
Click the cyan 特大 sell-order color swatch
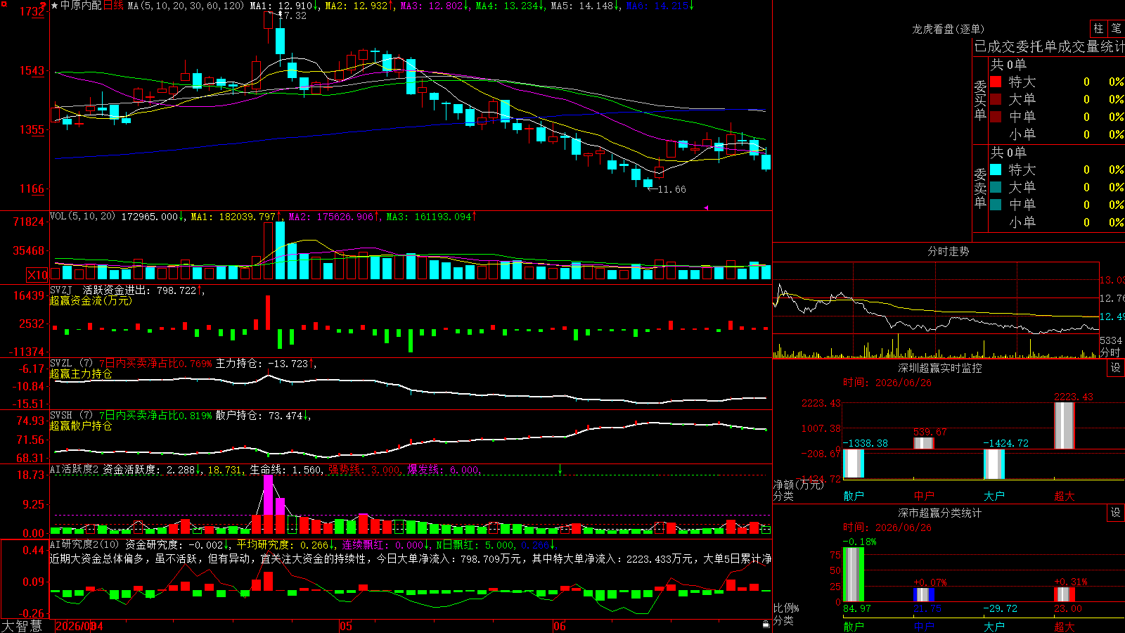click(996, 170)
